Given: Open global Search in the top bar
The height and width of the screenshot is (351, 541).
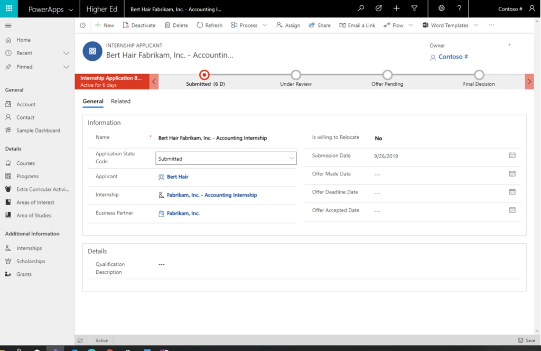Looking at the screenshot, I should pyautogui.click(x=361, y=8).
